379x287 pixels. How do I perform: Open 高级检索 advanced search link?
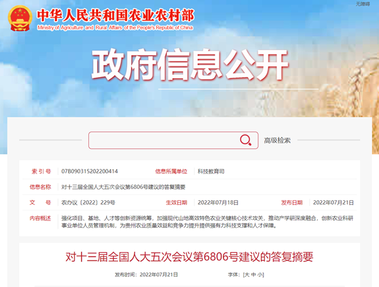277,140
